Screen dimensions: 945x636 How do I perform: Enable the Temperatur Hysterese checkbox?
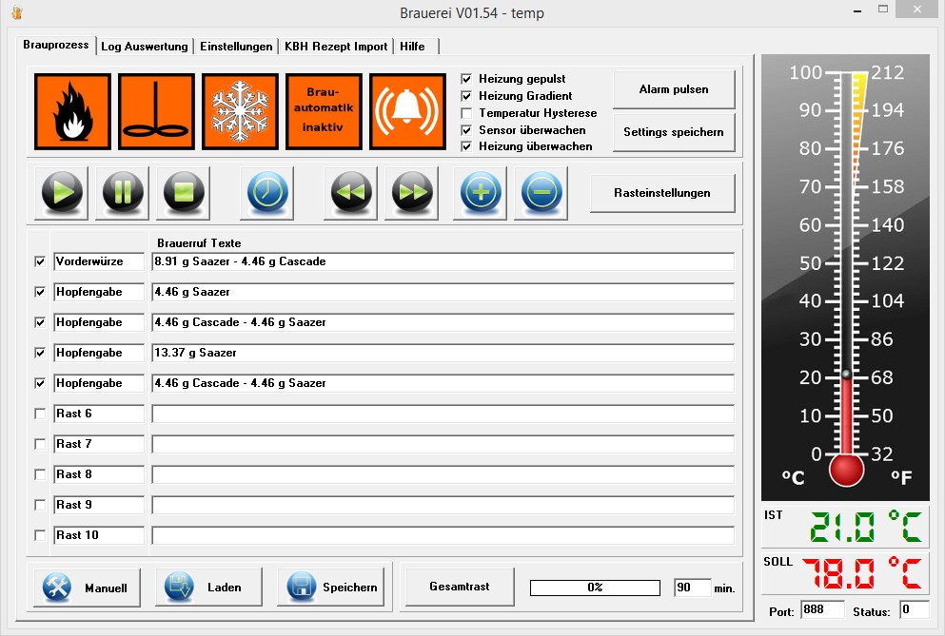(466, 113)
